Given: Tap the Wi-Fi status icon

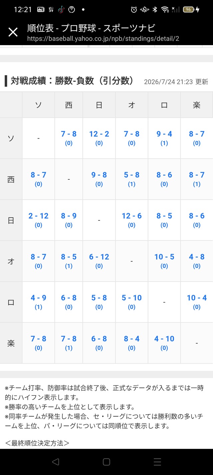Looking at the screenshot, I should point(165,9).
